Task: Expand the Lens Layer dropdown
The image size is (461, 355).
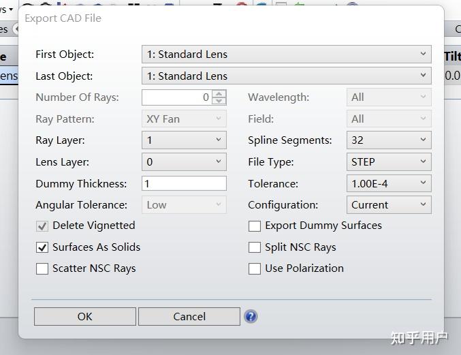Action: pos(184,161)
